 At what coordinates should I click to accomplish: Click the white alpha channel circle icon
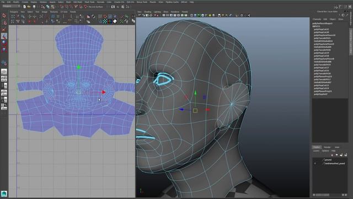click(x=115, y=21)
